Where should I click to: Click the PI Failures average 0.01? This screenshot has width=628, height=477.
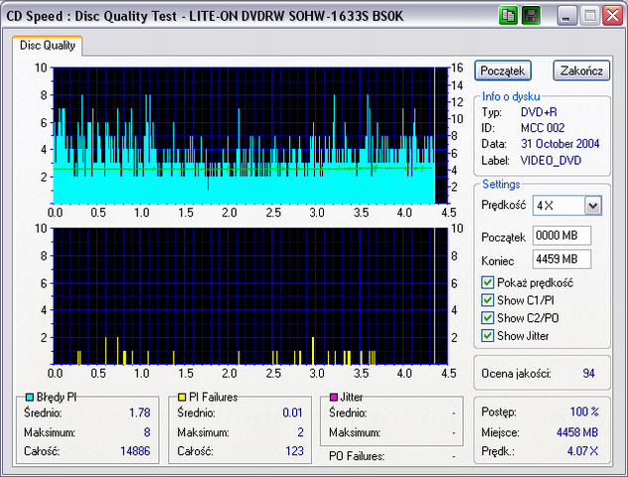pyautogui.click(x=292, y=413)
